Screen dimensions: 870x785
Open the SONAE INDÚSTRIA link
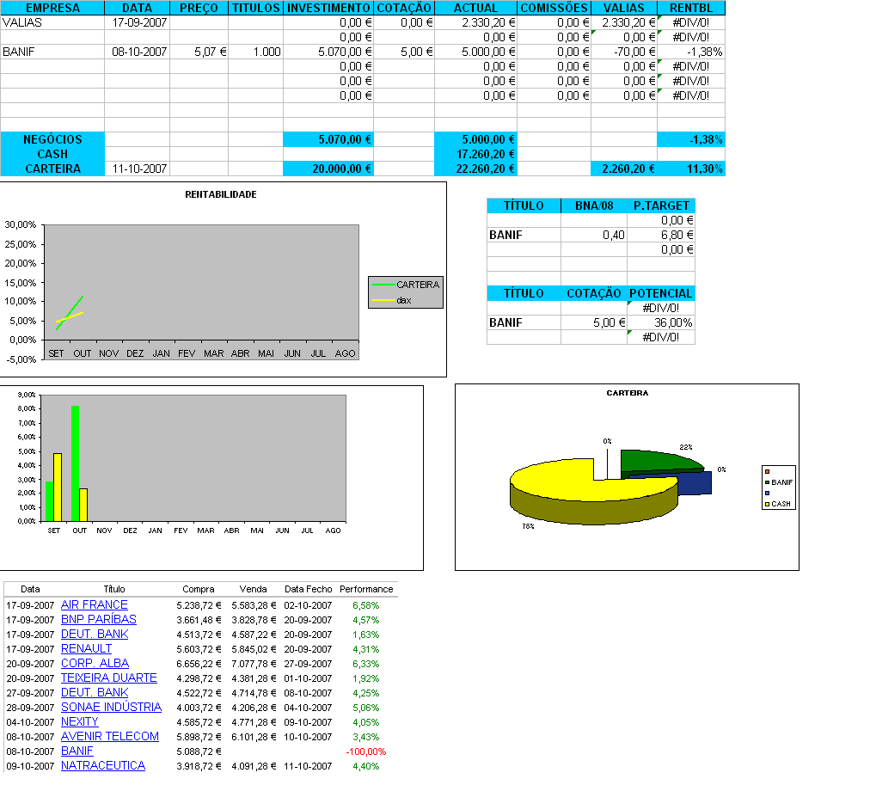[111, 707]
